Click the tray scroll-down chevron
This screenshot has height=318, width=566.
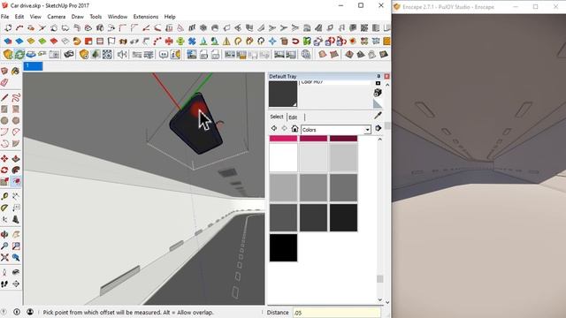point(387,302)
